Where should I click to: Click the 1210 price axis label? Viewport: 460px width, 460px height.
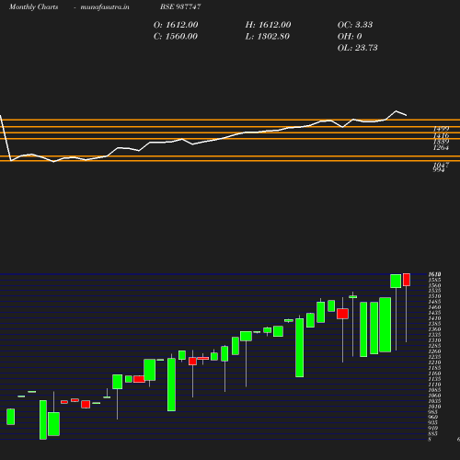pos(434,362)
